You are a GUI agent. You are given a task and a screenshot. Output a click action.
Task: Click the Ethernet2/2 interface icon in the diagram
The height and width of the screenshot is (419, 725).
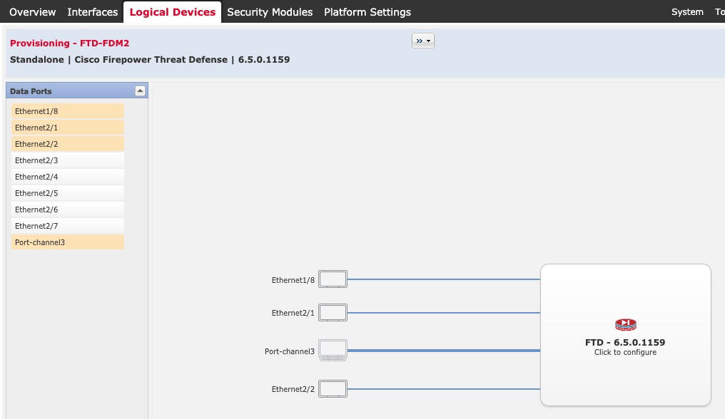(x=333, y=388)
